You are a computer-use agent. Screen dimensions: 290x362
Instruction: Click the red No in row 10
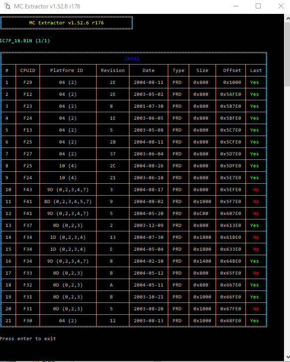[x=256, y=190]
